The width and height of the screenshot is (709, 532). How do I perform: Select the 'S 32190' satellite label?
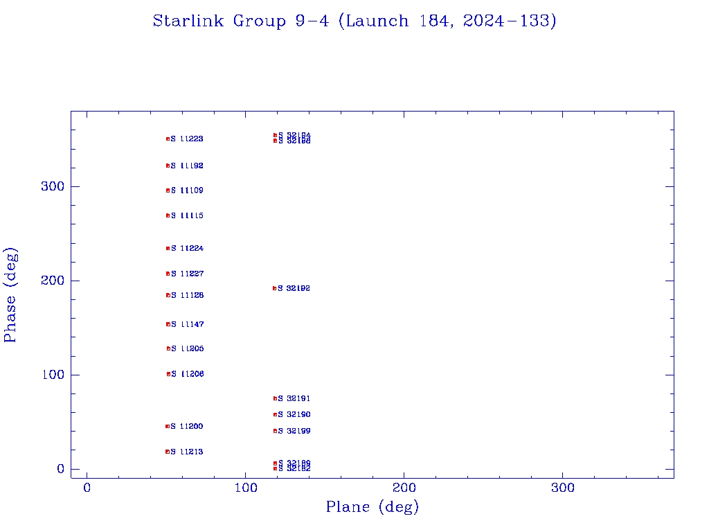(294, 414)
